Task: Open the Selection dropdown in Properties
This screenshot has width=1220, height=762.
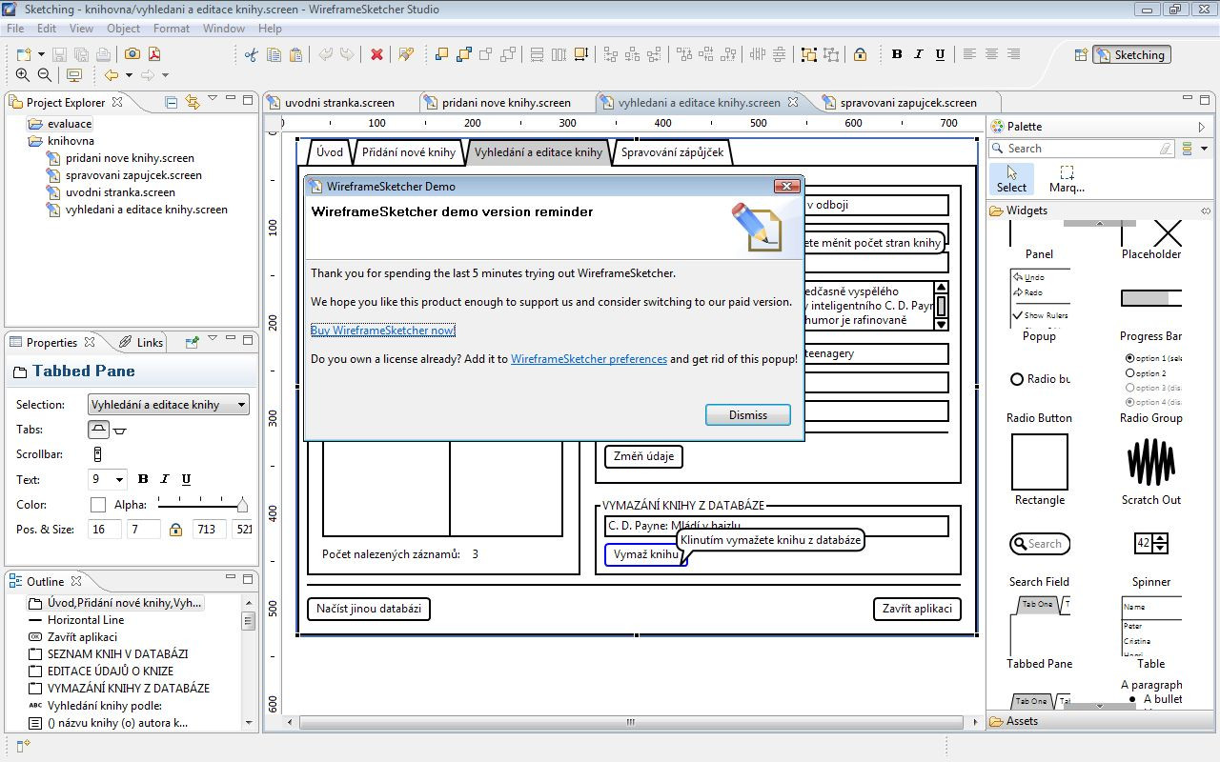Action: coord(169,405)
